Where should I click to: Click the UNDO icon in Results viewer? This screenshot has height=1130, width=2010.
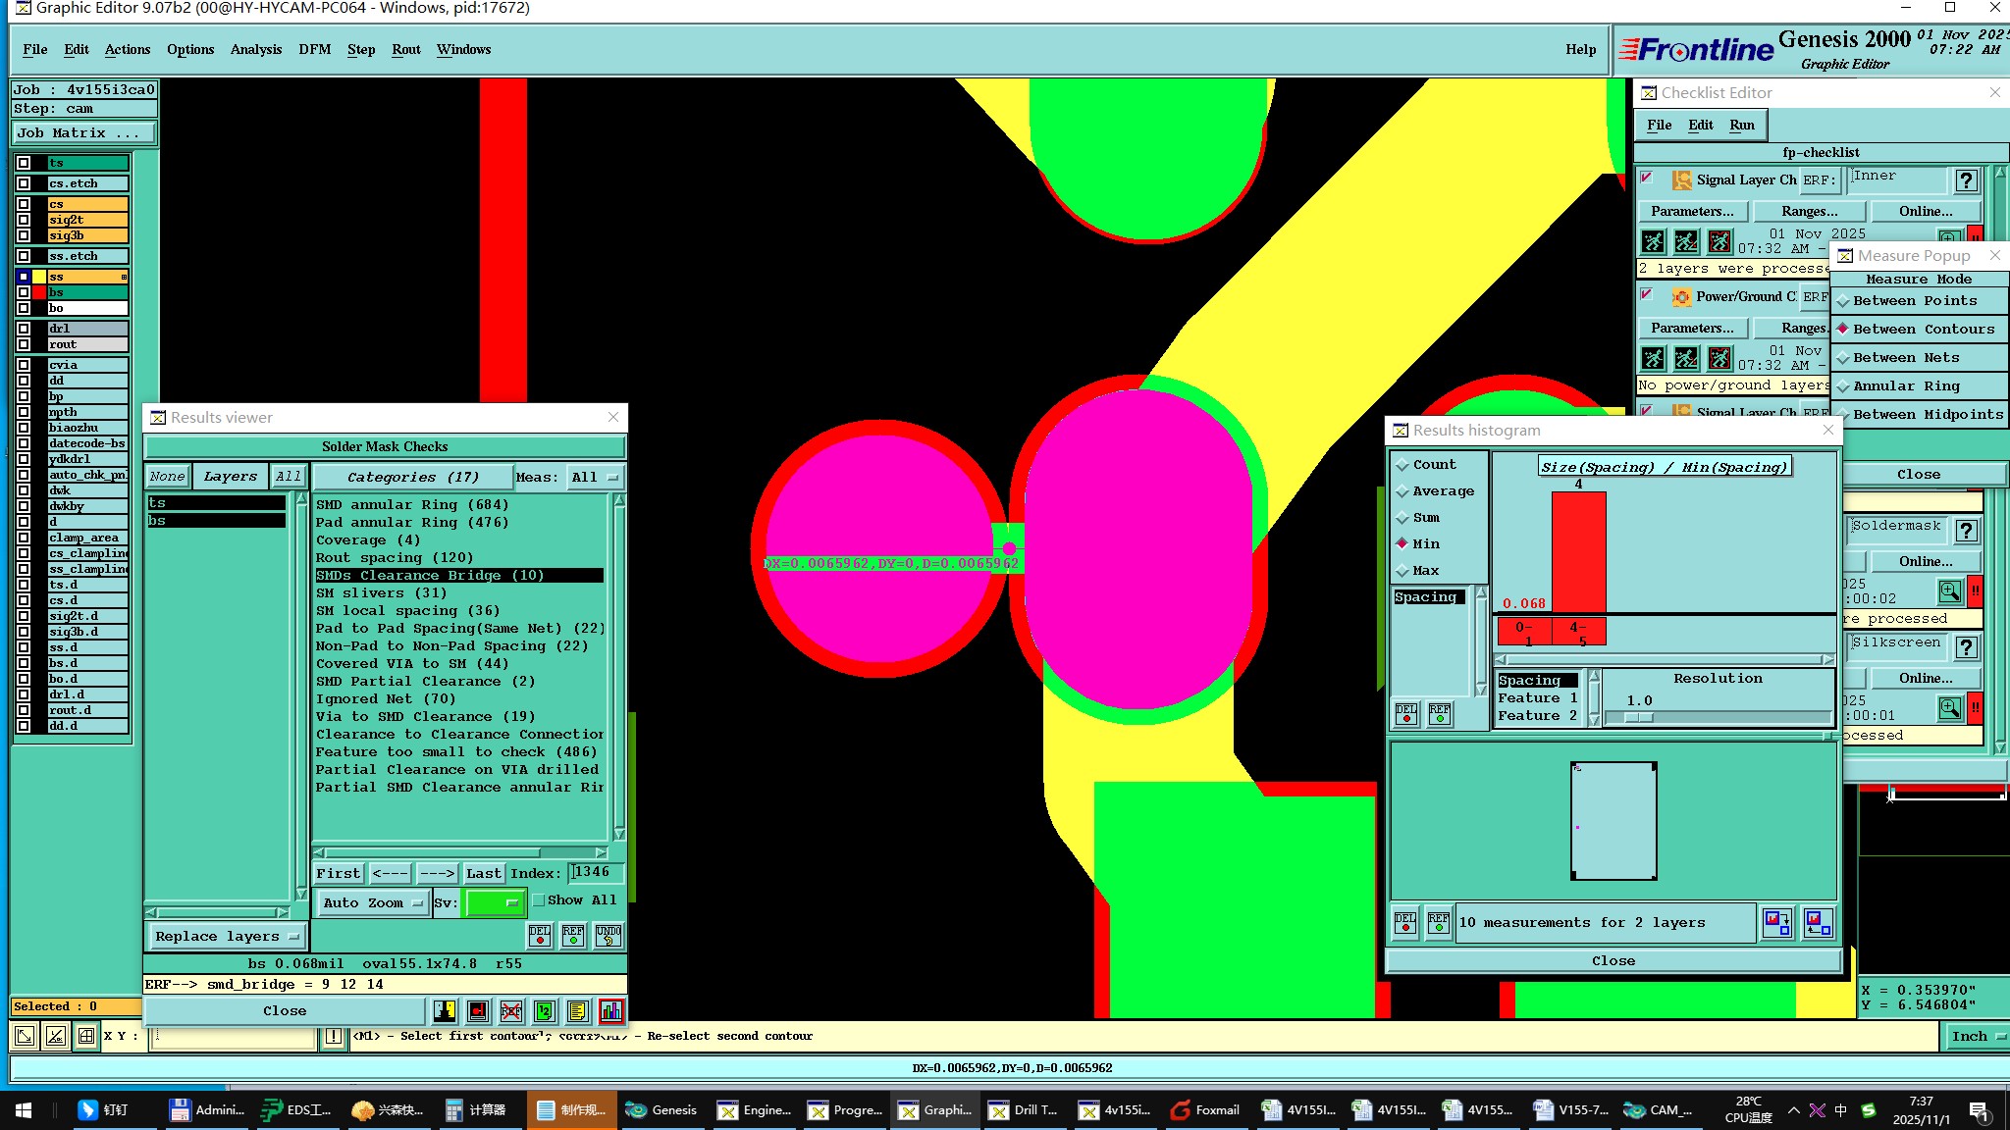pos(608,935)
